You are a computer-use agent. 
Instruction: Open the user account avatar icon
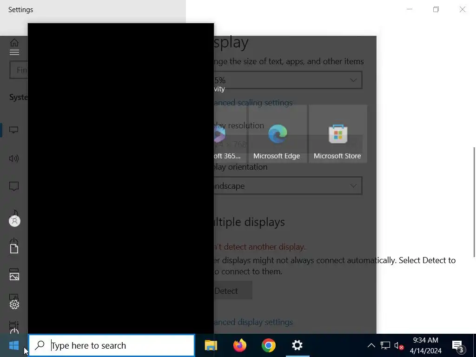click(x=14, y=221)
